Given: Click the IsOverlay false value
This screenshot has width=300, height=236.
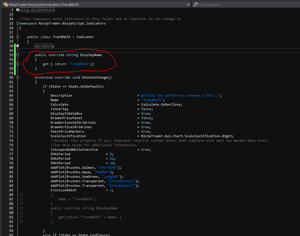Looking at the screenshot, I should pos(146,109).
